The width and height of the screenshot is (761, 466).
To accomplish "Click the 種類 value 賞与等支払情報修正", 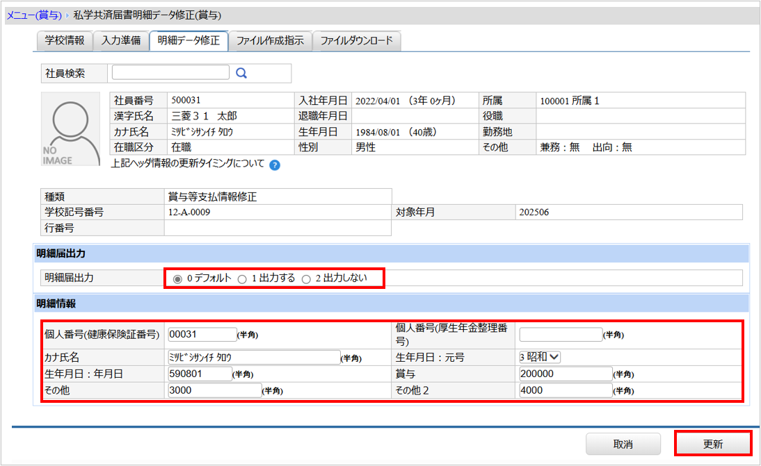I will click(x=212, y=197).
